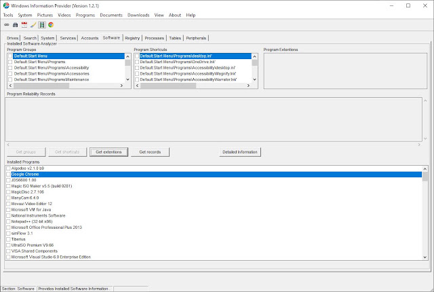Click the Get records button

click(x=150, y=152)
